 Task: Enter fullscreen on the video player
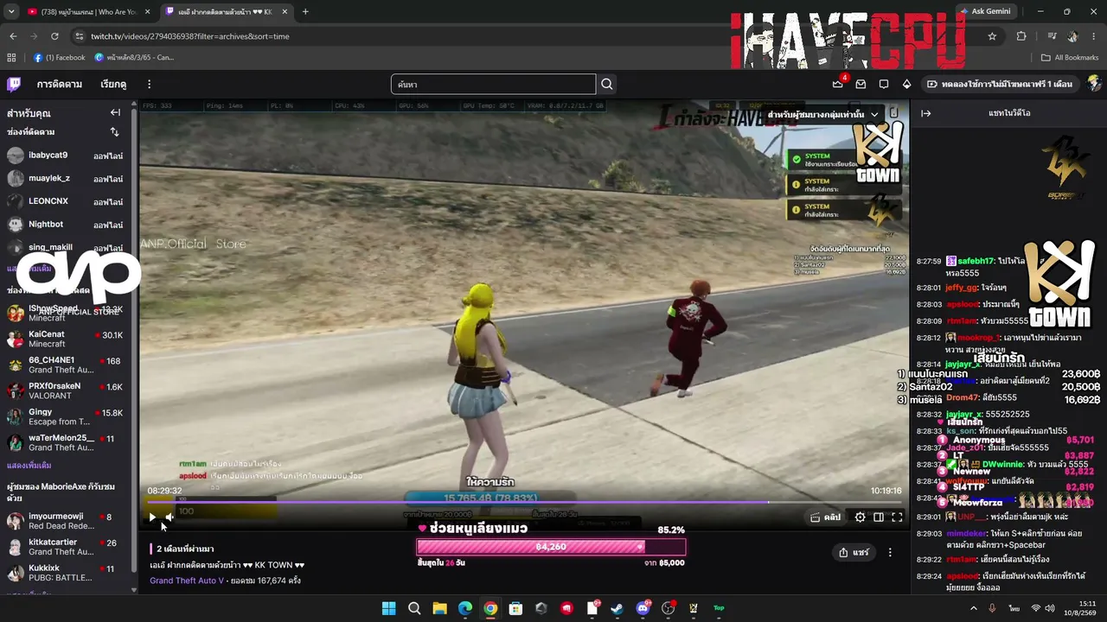897,517
